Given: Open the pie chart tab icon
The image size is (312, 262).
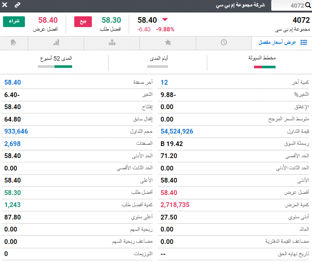Looking at the screenshot, I should (13, 43).
